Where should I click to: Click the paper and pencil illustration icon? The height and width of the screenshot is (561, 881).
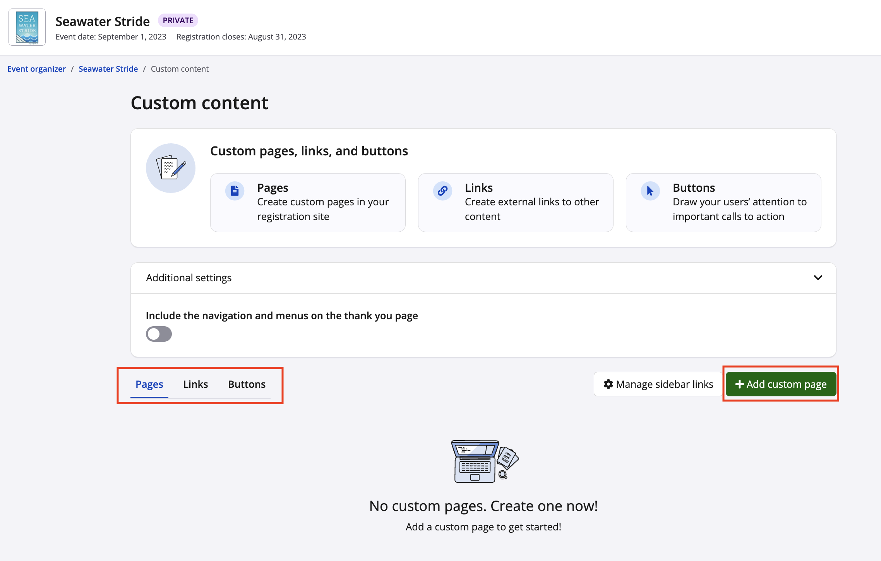pyautogui.click(x=171, y=168)
